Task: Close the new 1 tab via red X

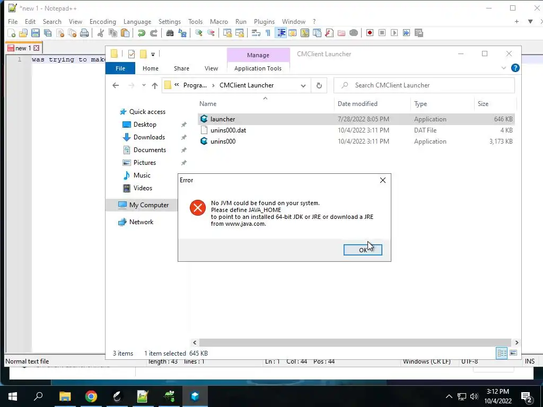Action: tap(36, 48)
